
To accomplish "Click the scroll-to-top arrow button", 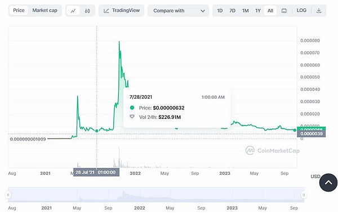I will [328, 183].
